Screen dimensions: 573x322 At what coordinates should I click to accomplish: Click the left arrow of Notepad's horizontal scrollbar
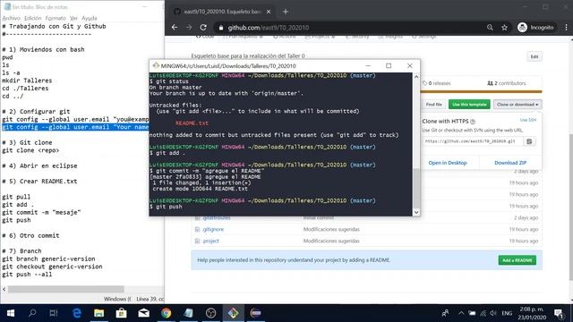coord(4,289)
